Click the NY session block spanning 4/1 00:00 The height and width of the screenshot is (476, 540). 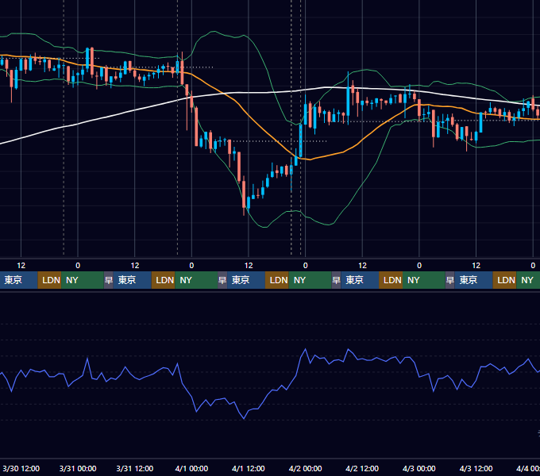coord(196,280)
